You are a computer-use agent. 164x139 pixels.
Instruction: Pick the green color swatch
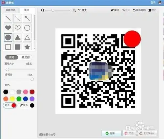(19, 99)
